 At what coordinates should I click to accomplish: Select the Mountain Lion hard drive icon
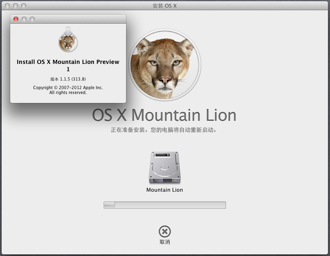coord(164,168)
